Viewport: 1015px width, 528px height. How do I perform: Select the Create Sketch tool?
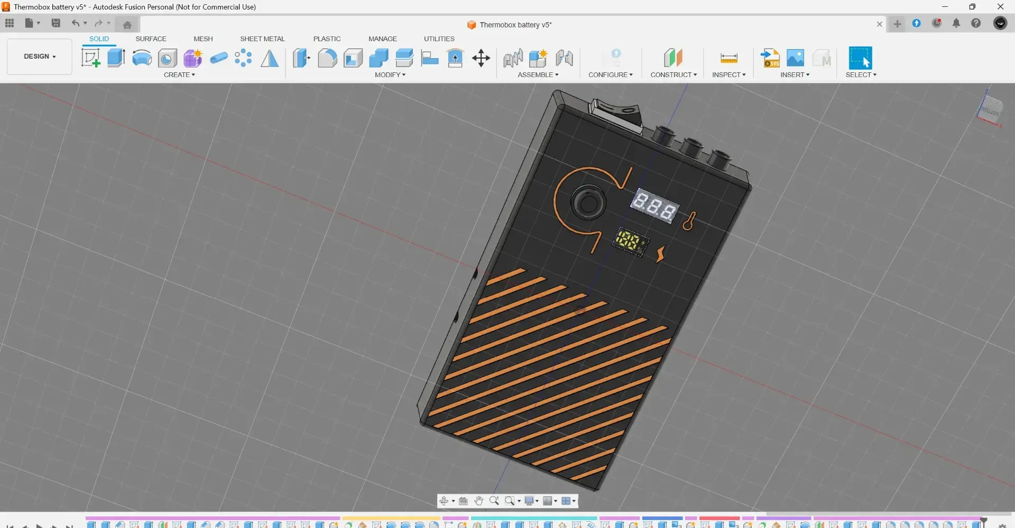click(91, 58)
